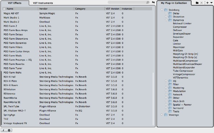Expand the Surround folder triangle
Viewport: 214px width, 133px height.
[166, 108]
